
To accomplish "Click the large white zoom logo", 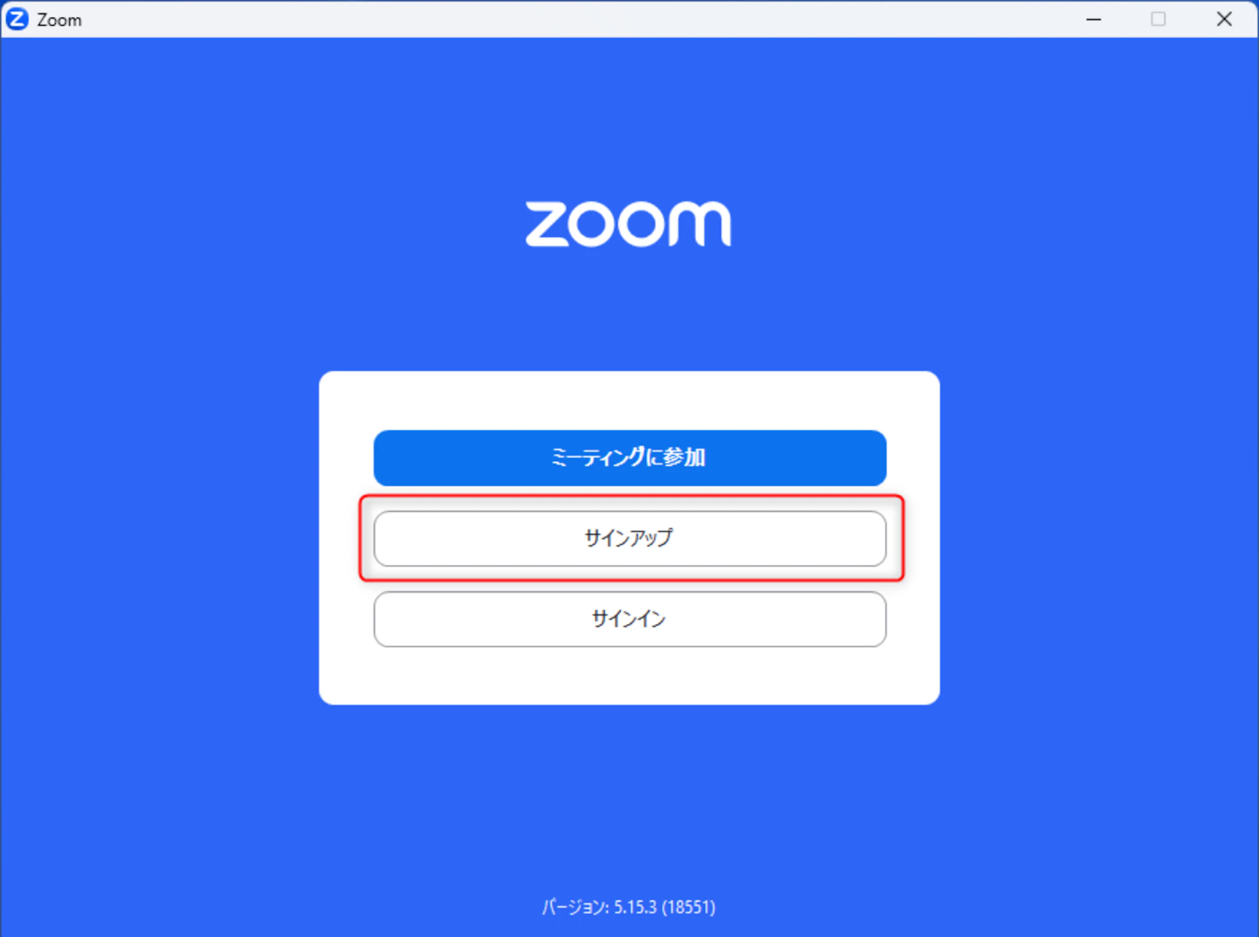I will 628,224.
